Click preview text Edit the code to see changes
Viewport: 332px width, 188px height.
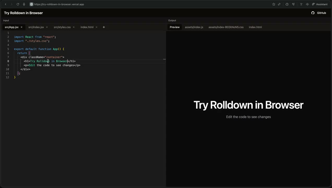[x=248, y=117]
